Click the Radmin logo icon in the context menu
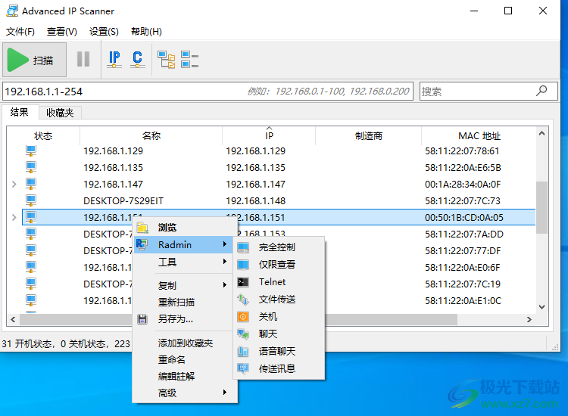 (x=142, y=244)
